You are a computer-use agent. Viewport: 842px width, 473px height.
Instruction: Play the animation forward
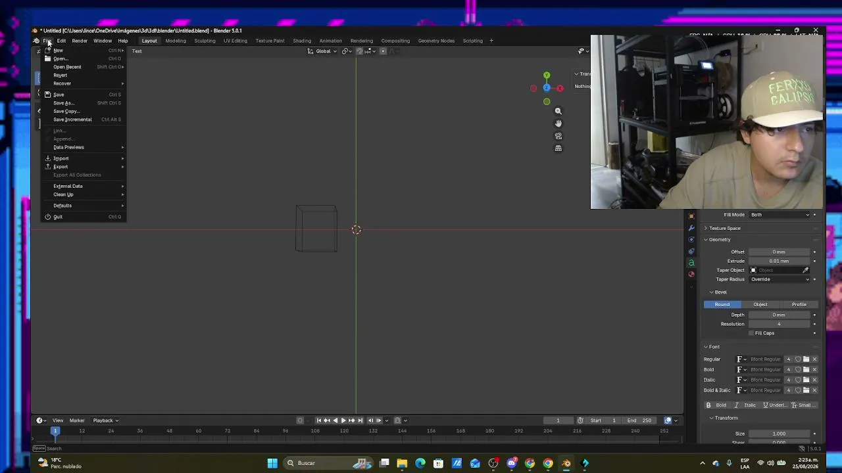coord(343,420)
